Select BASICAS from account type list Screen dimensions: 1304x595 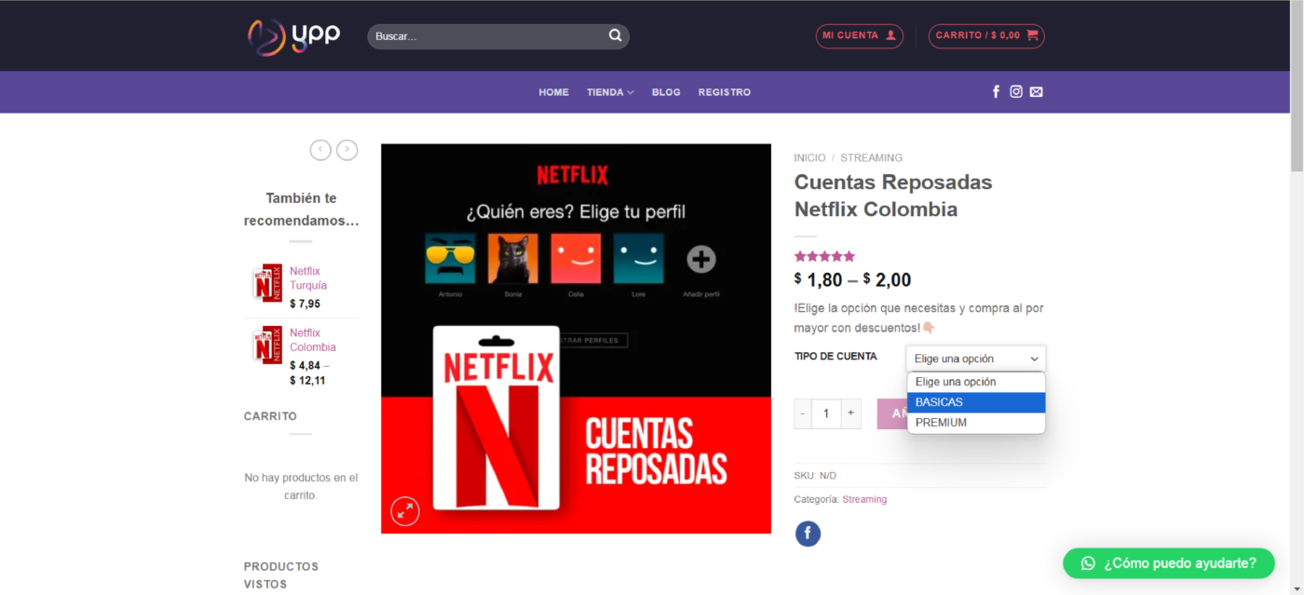pos(975,402)
